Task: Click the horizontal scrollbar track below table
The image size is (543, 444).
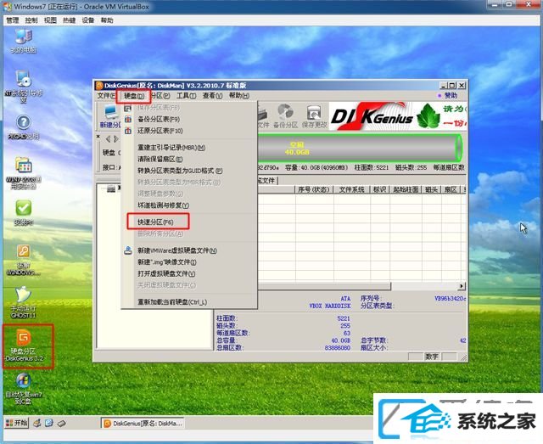Action: 424,286
